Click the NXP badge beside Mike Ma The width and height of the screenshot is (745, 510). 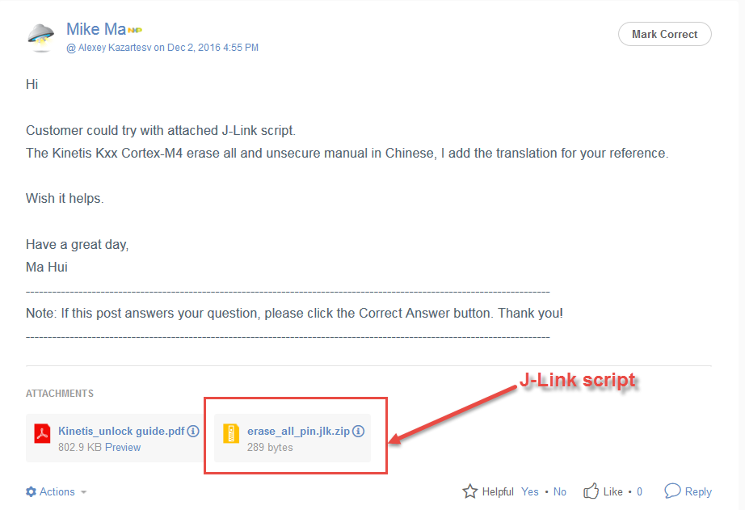pos(134,30)
